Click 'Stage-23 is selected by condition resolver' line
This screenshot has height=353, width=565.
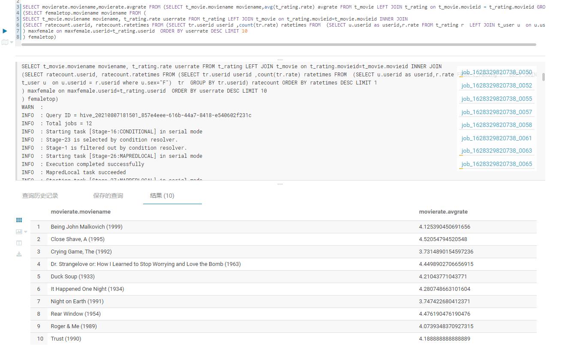pos(99,139)
